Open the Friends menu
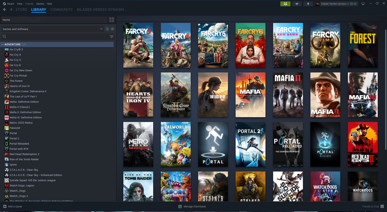 pyautogui.click(x=29, y=4)
